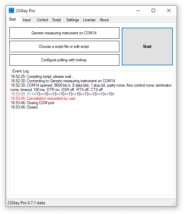184x214 pixels.
Task: Click the resize grip in the status bar
Action: coord(174,204)
